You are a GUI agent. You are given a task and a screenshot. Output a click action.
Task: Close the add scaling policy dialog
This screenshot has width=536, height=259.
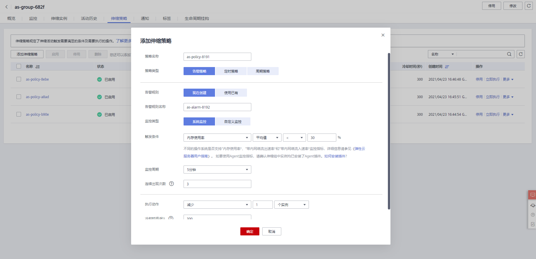(x=383, y=35)
